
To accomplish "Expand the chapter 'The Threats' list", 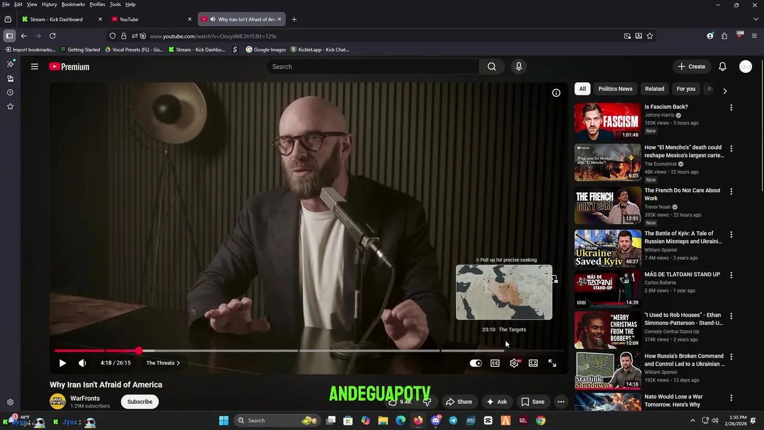I will pyautogui.click(x=163, y=363).
